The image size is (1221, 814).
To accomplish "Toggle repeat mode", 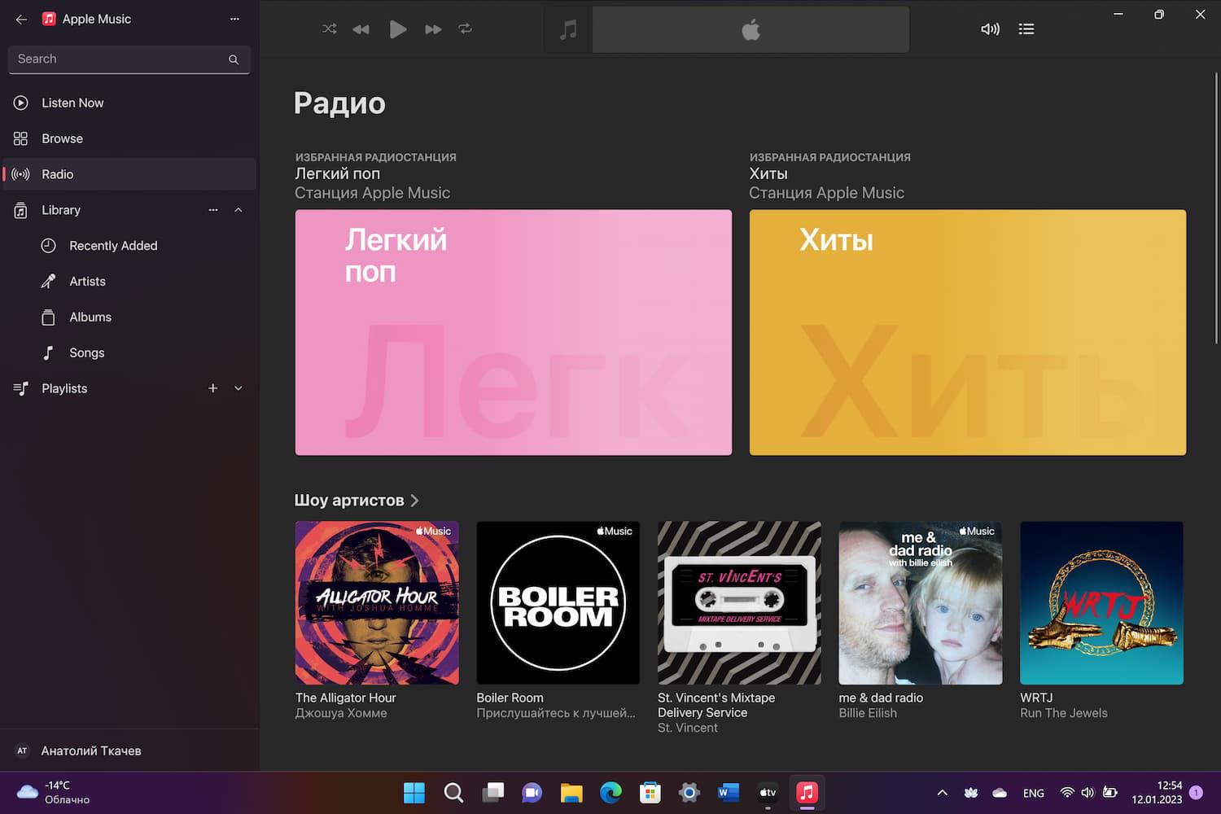I will click(465, 29).
